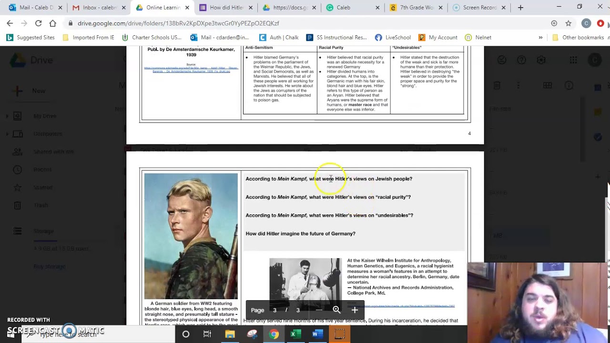Screen dimensions: 610x343
Task: Zoom in with the PDF viewer plus button
Action: tap(355, 310)
